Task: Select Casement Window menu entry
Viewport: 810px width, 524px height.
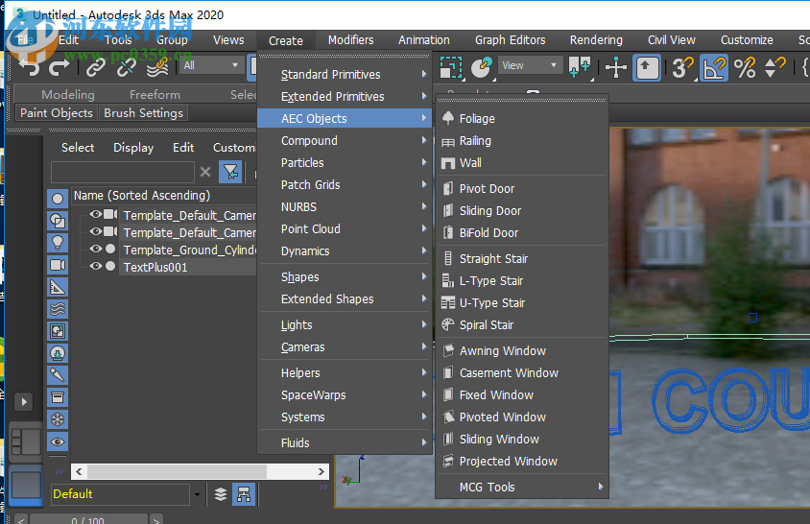Action: (522, 373)
